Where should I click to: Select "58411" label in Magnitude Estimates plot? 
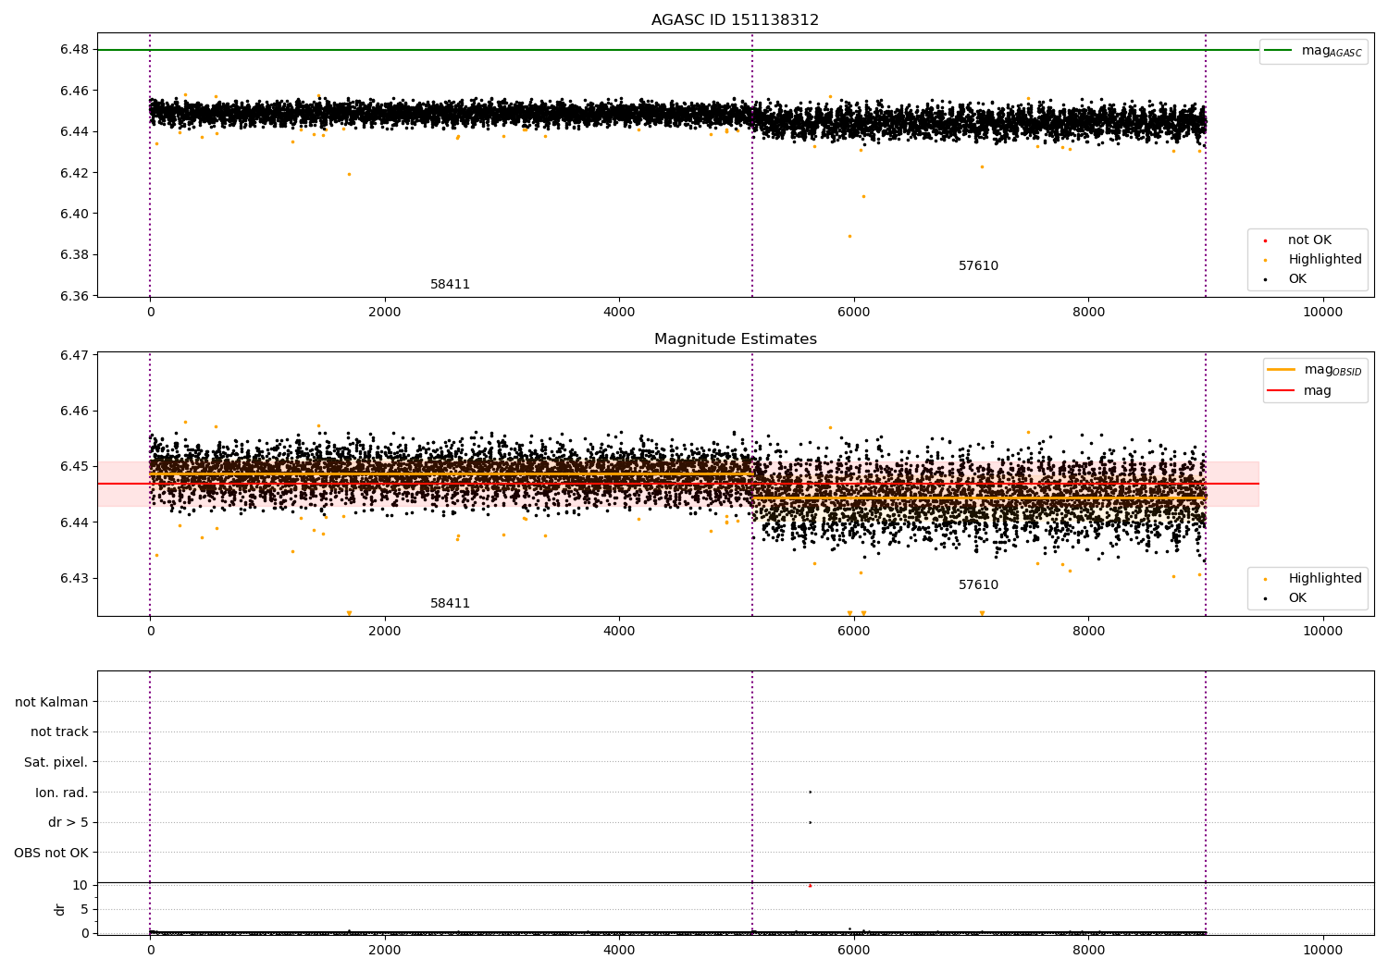point(450,603)
